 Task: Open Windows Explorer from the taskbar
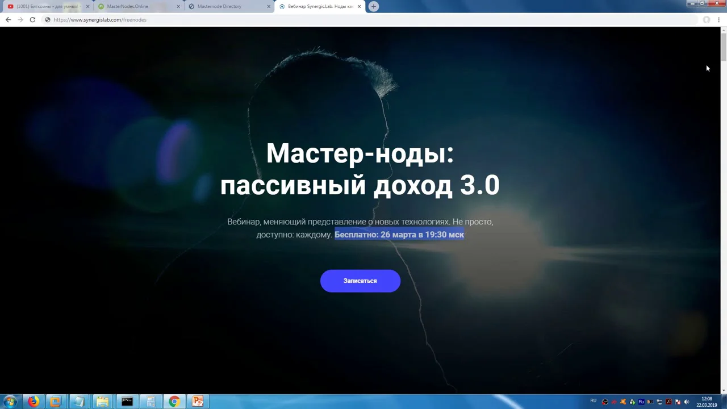coord(102,402)
